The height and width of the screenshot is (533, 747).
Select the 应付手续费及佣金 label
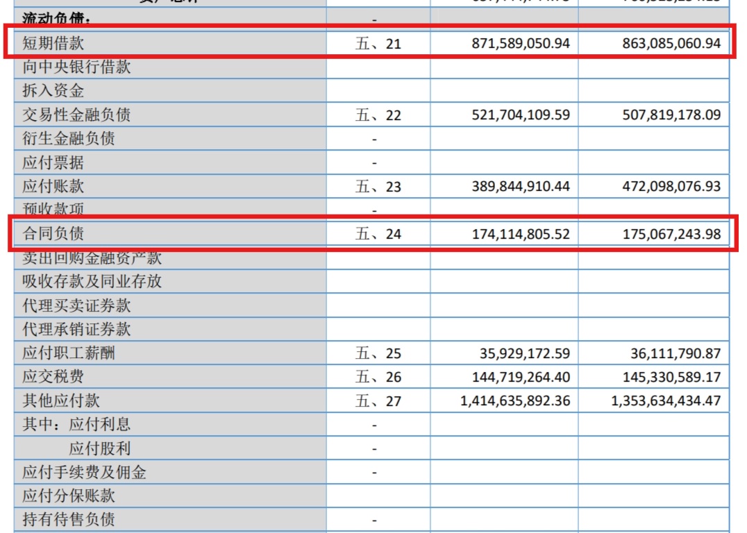(x=84, y=472)
